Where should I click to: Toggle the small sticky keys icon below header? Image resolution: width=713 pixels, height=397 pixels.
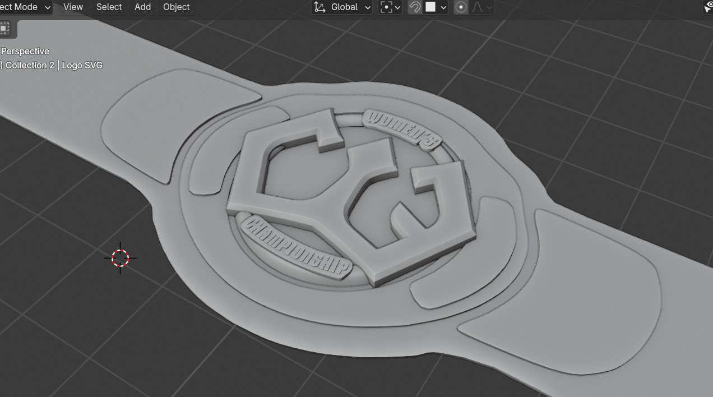pyautogui.click(x=4, y=28)
